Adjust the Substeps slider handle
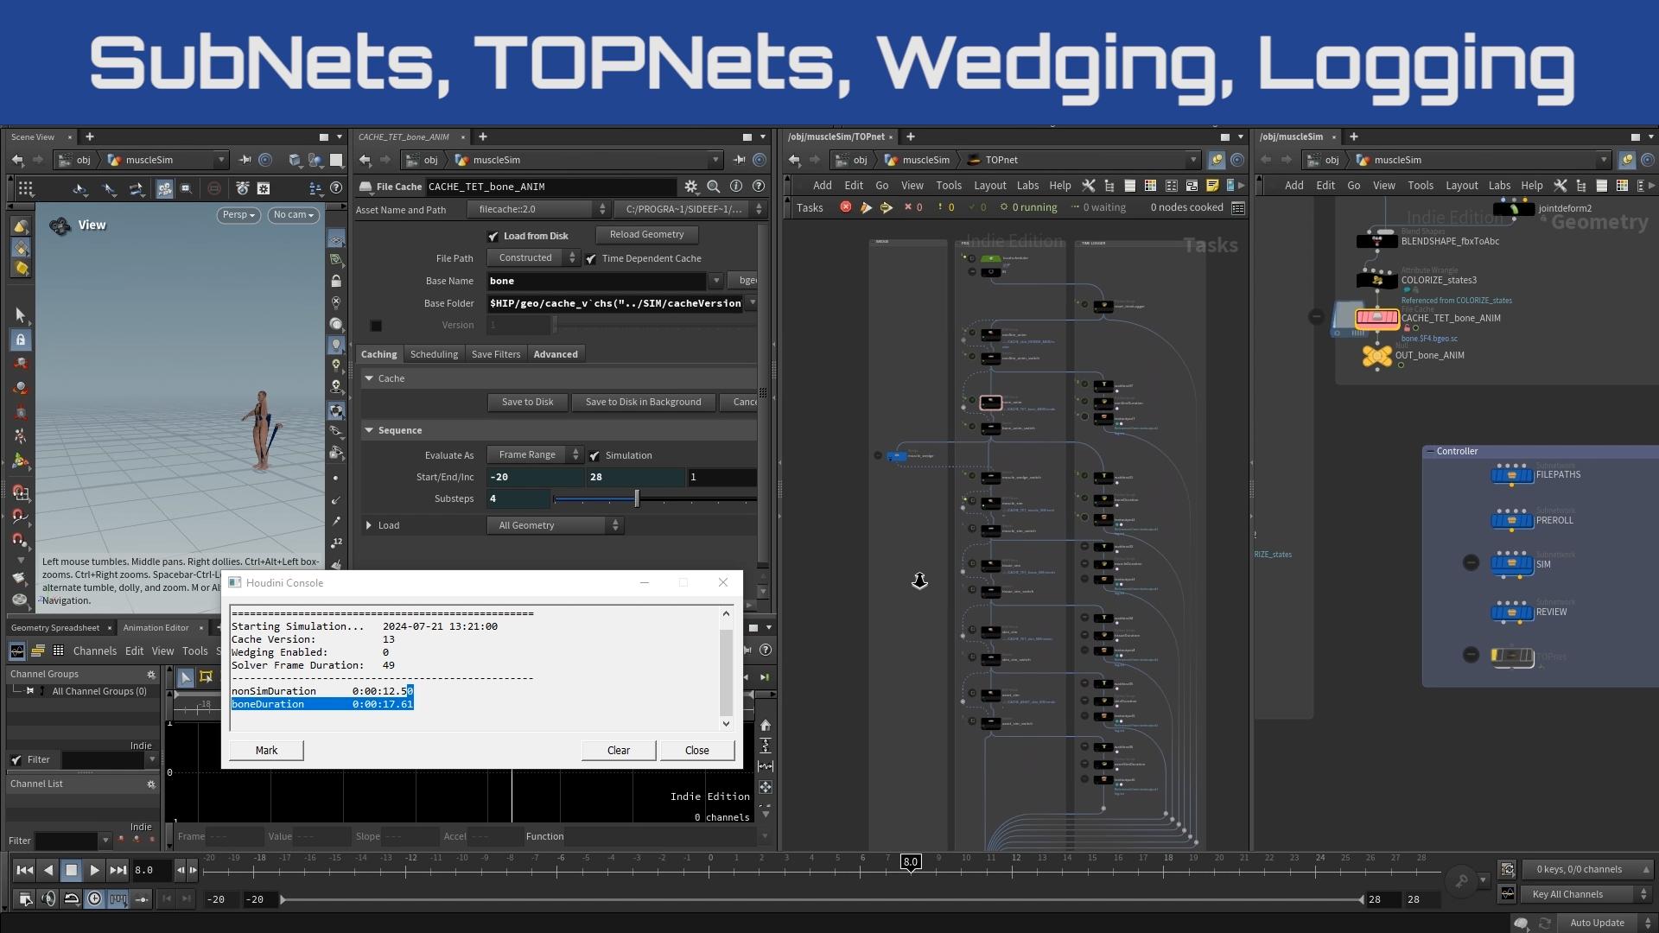This screenshot has width=1659, height=933. pos(637,498)
